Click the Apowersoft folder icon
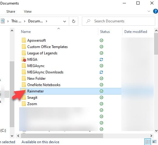The height and width of the screenshot is (145, 158). [24, 40]
